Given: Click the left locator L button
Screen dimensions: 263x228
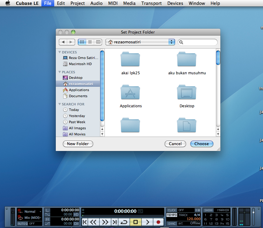Looking at the screenshot, I should pos(48,210).
